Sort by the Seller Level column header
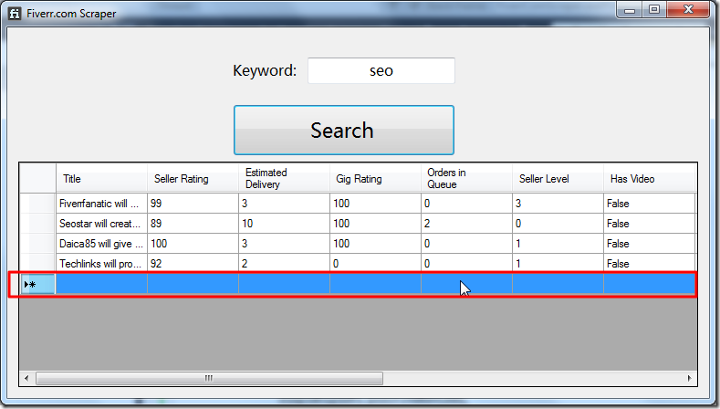The width and height of the screenshot is (720, 409). tap(558, 178)
